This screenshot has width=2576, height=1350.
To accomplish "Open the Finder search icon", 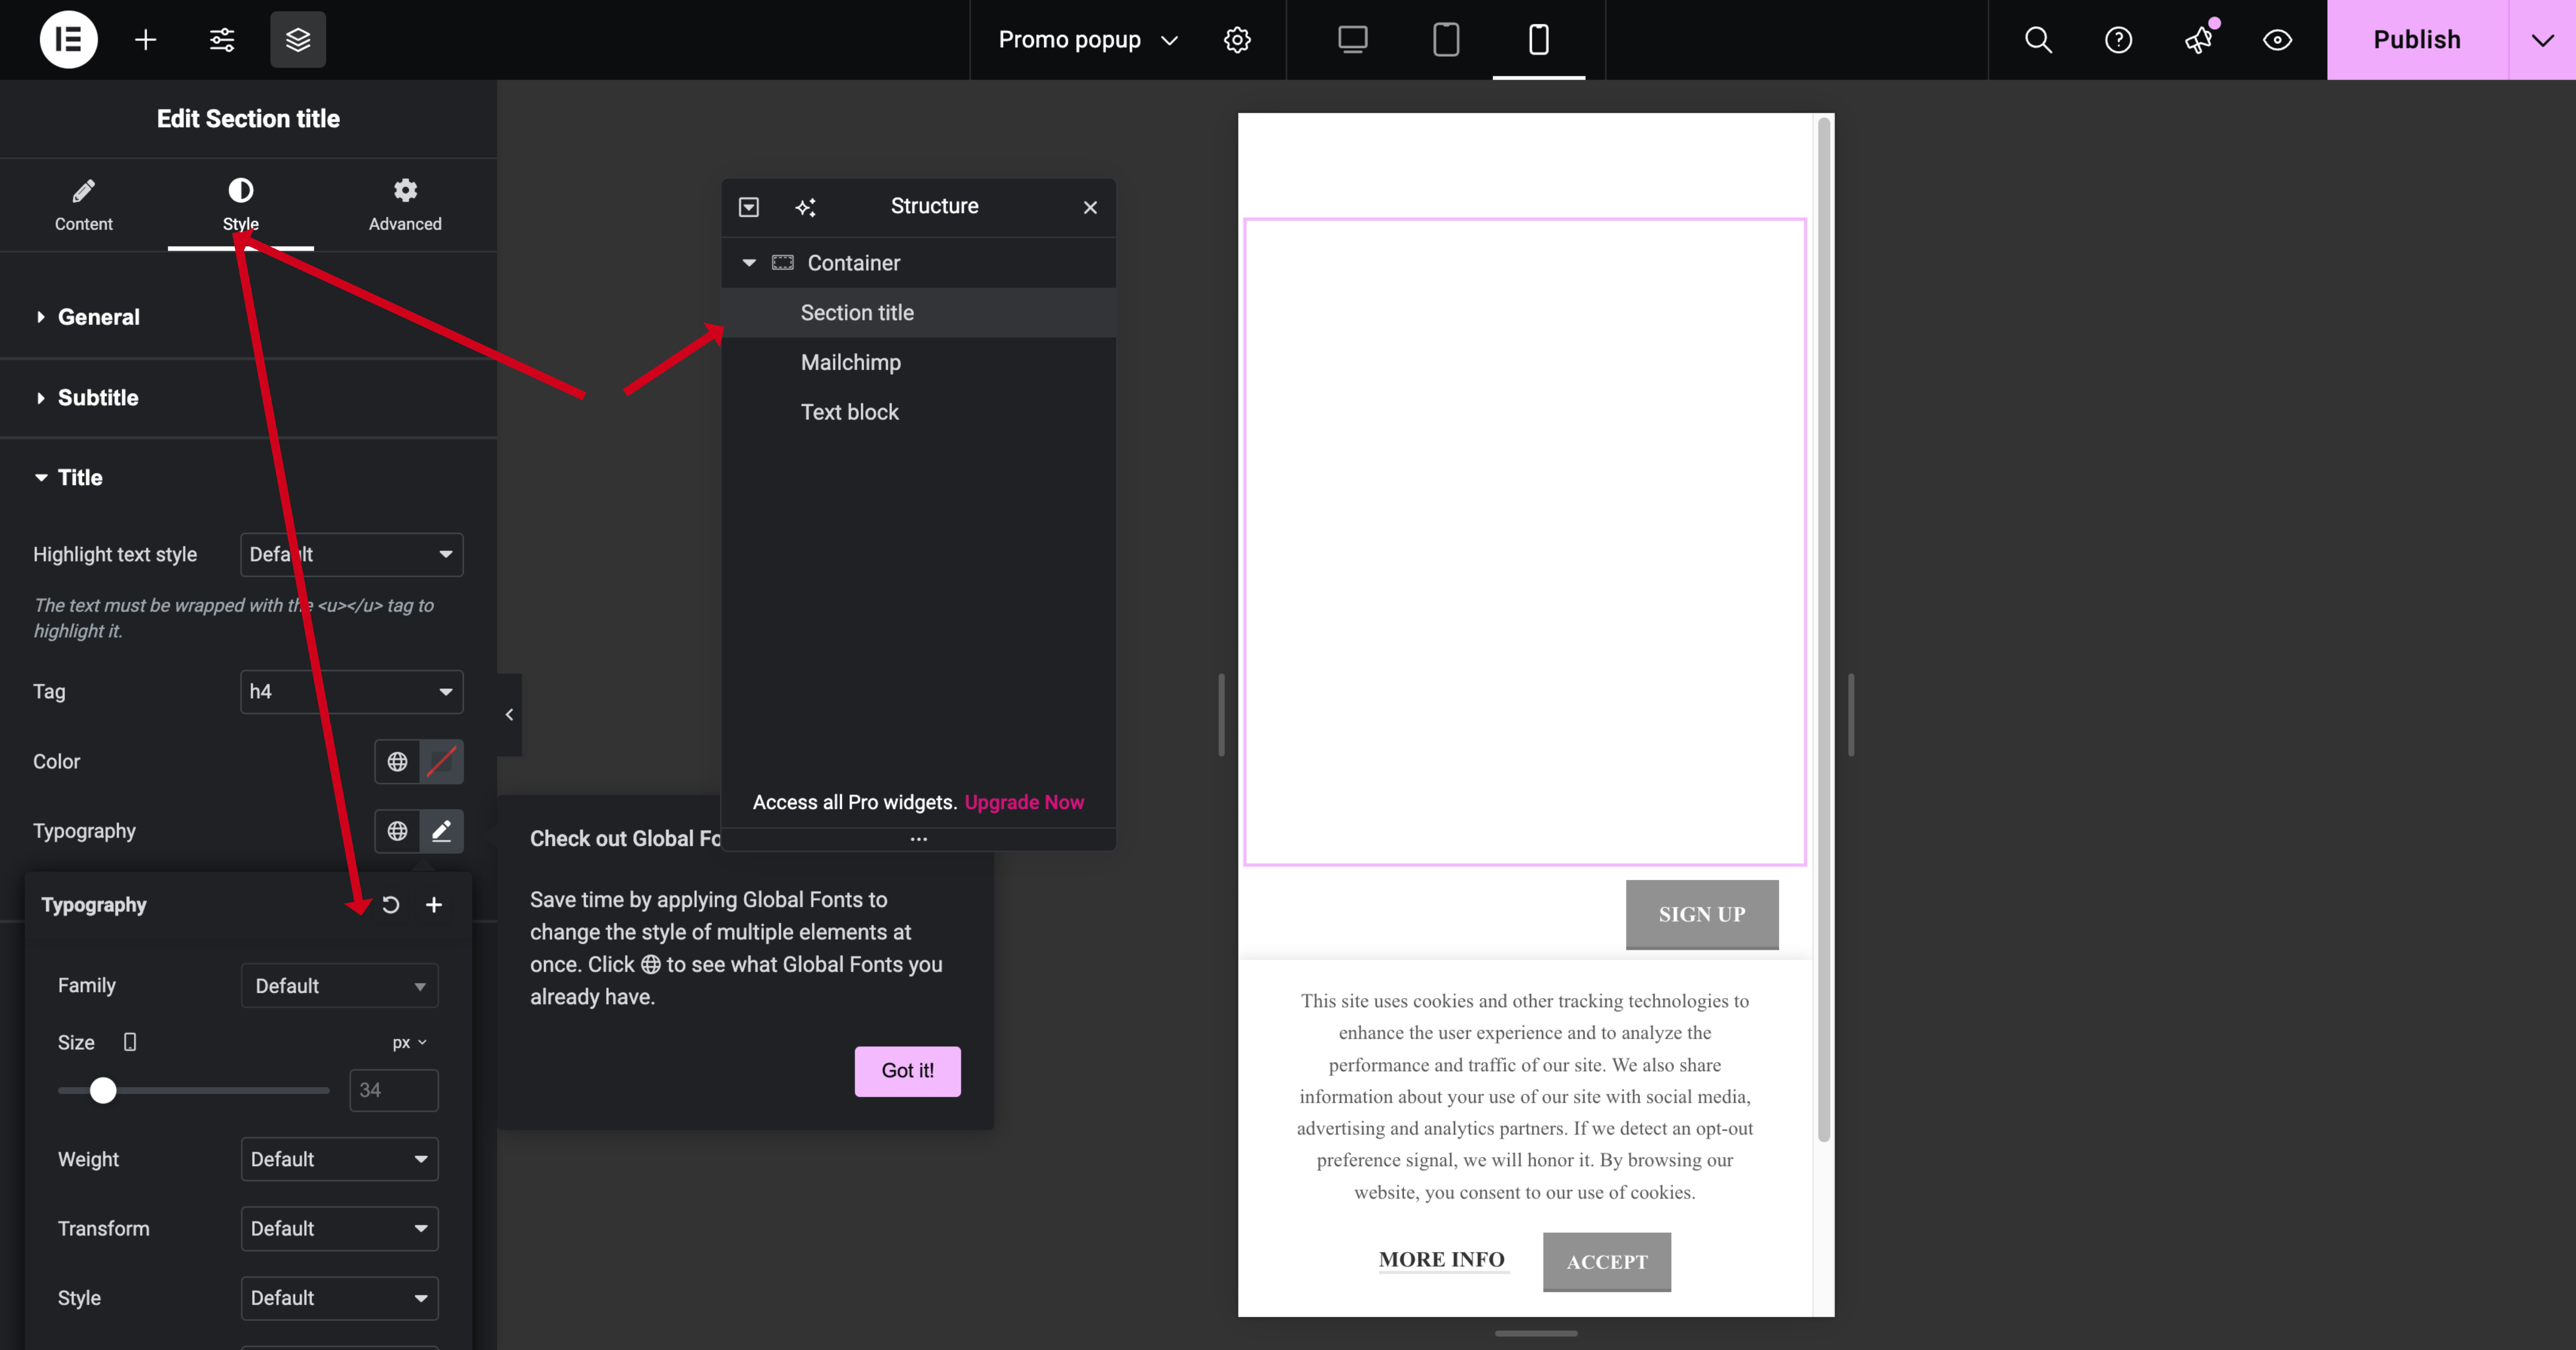I will (2038, 40).
